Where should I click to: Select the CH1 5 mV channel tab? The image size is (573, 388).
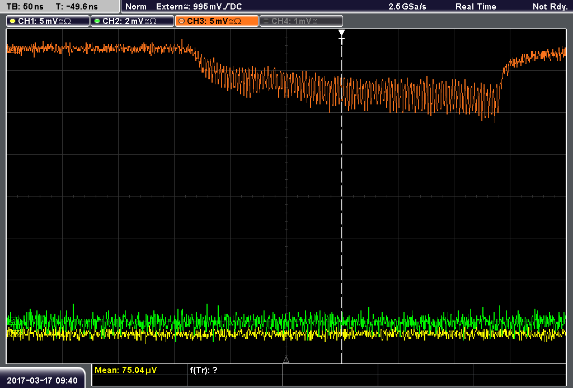[48, 21]
